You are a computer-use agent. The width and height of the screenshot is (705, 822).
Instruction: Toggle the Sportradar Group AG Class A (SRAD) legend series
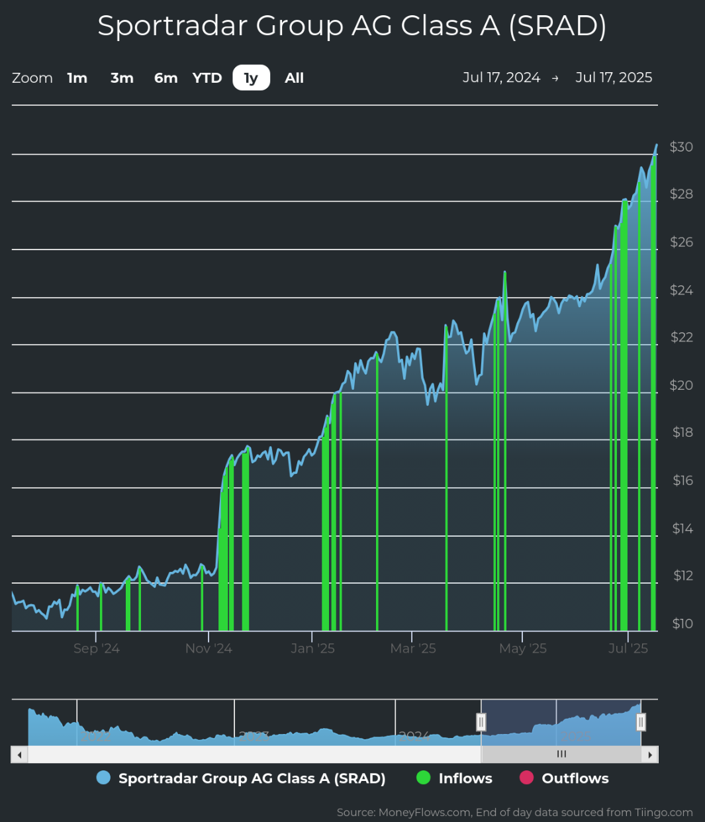tap(241, 778)
